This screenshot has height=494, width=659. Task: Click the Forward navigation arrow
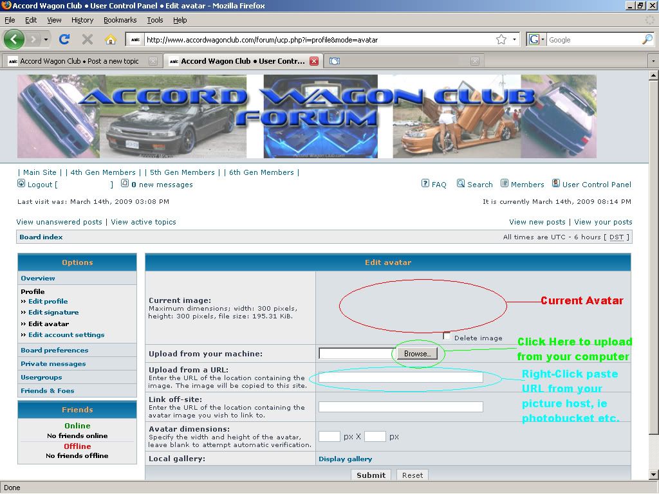pos(33,39)
